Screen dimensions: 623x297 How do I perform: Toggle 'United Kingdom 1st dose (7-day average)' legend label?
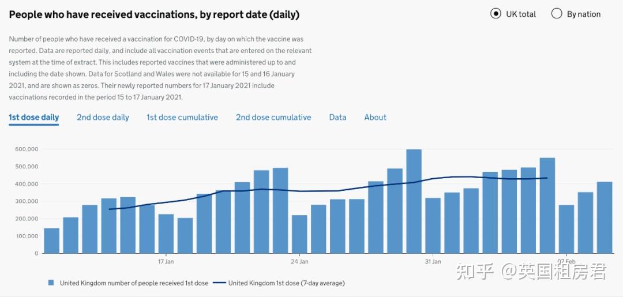point(287,283)
